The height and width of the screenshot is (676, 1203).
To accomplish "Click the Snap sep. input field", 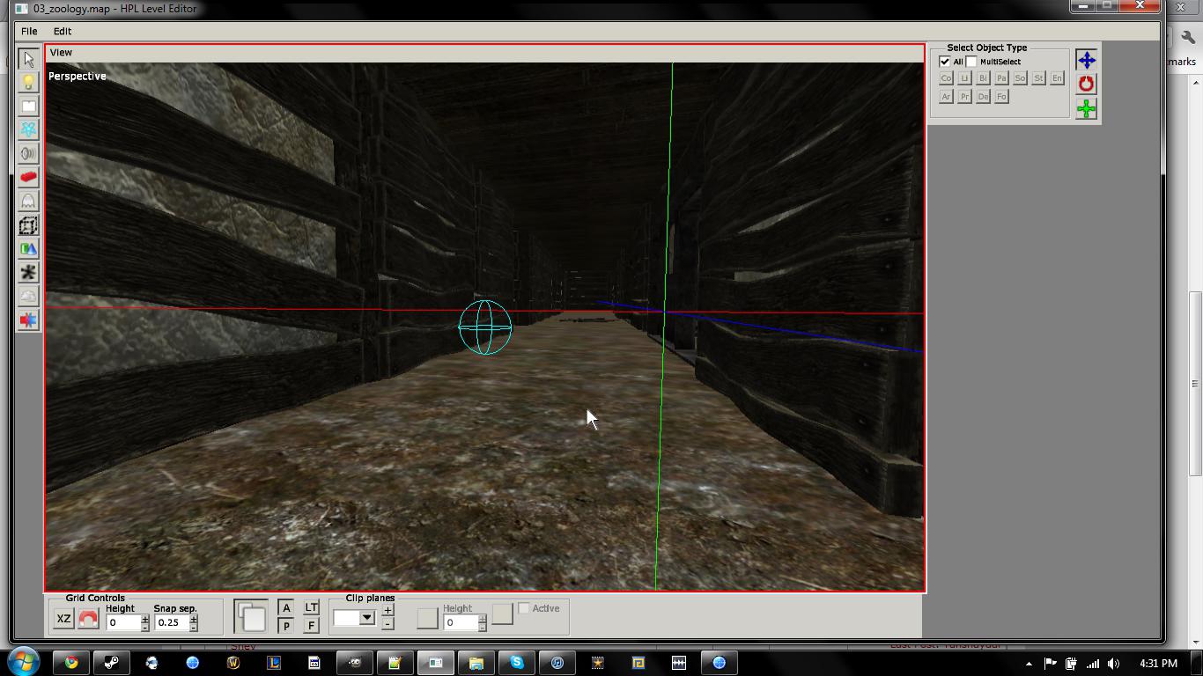I will point(171,622).
